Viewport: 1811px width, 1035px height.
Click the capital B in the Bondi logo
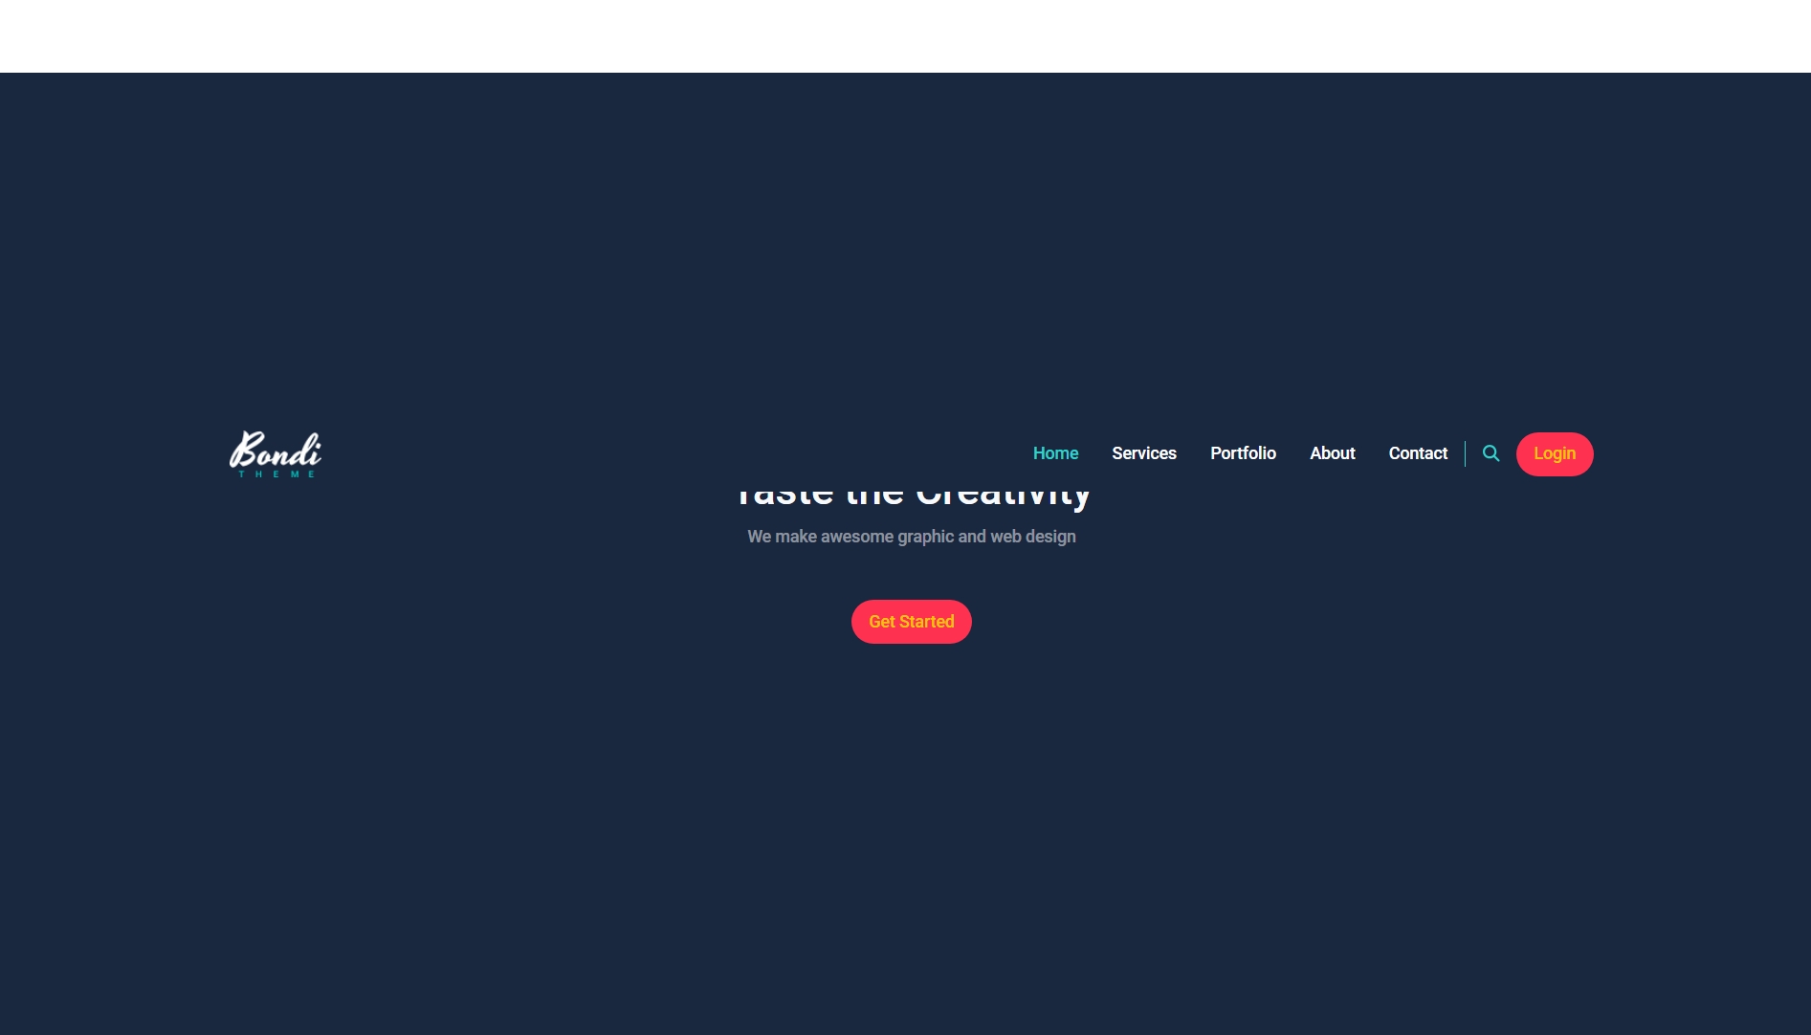pos(245,450)
